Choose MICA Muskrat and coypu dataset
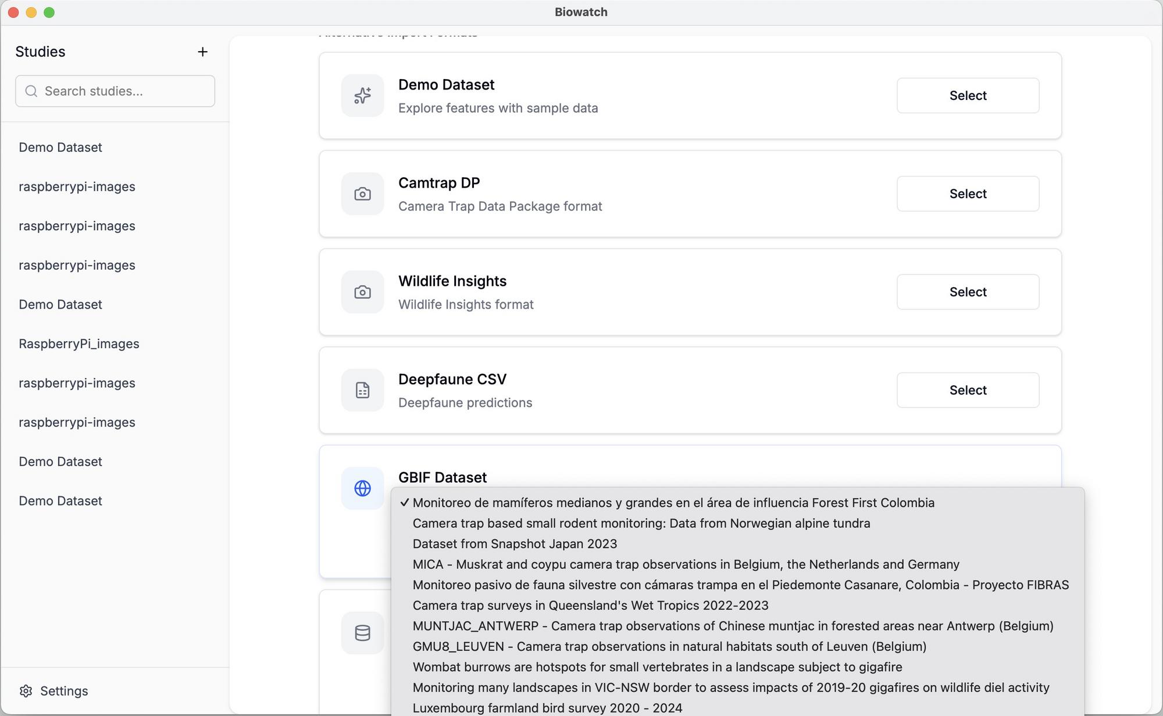 [x=737, y=564]
